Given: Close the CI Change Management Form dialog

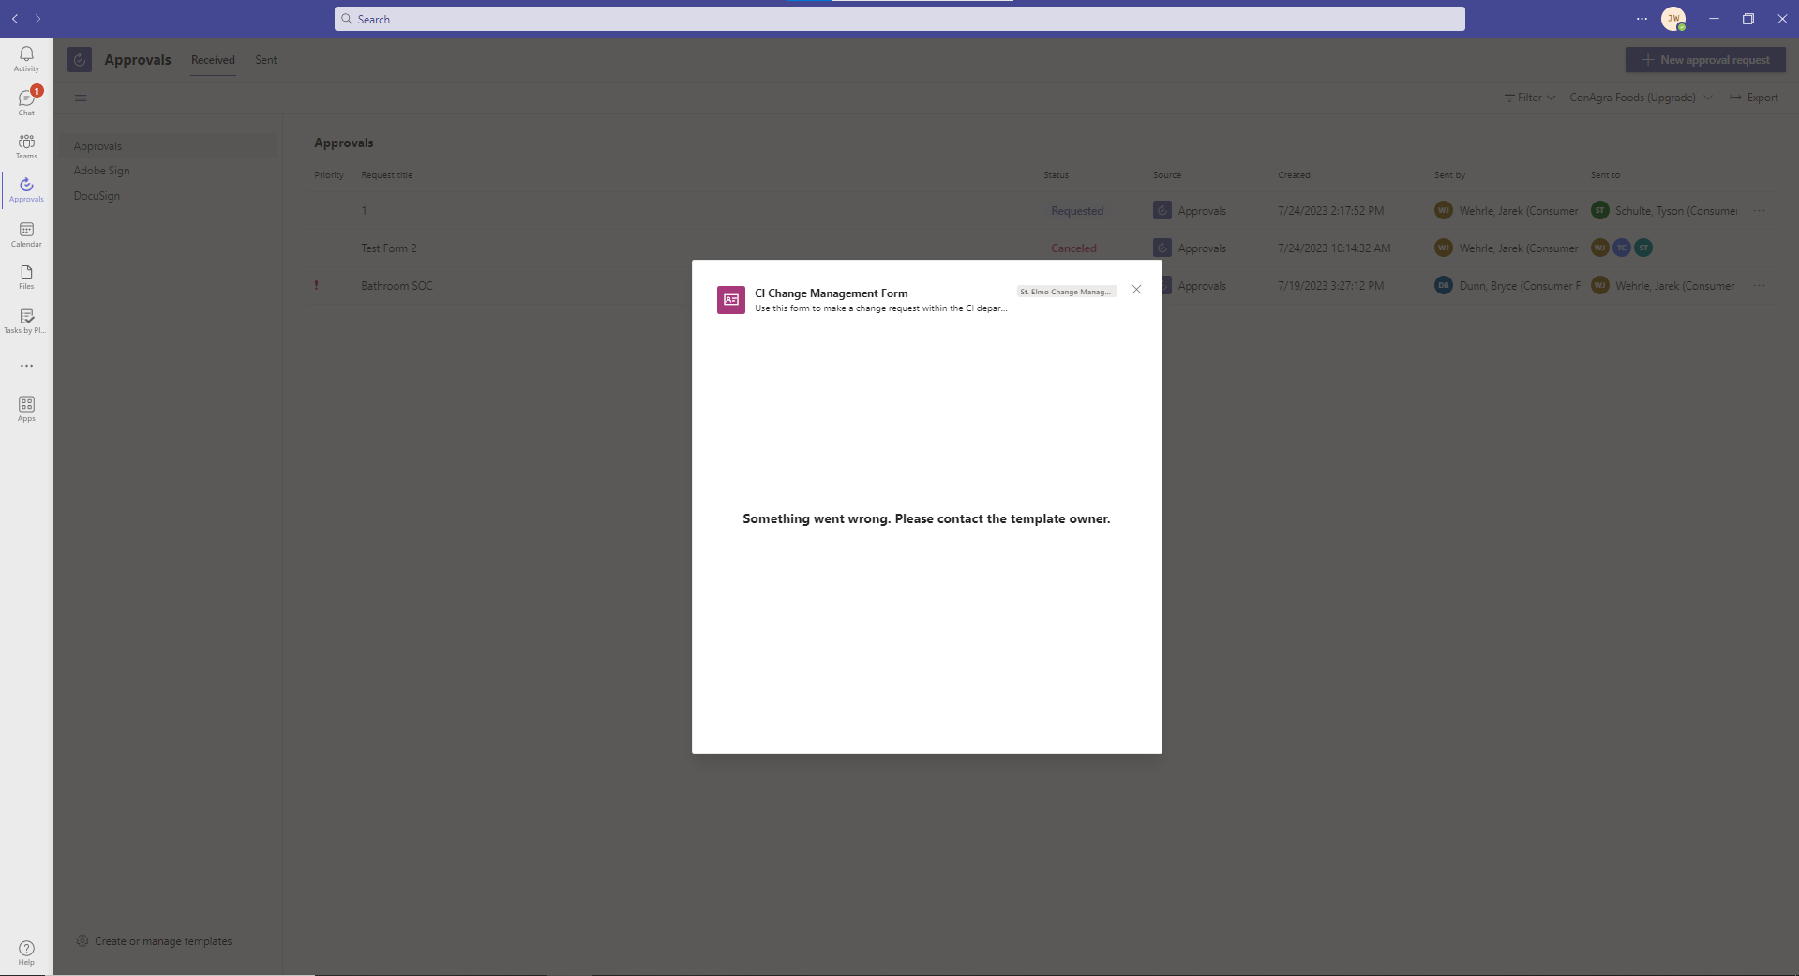Looking at the screenshot, I should [1136, 290].
